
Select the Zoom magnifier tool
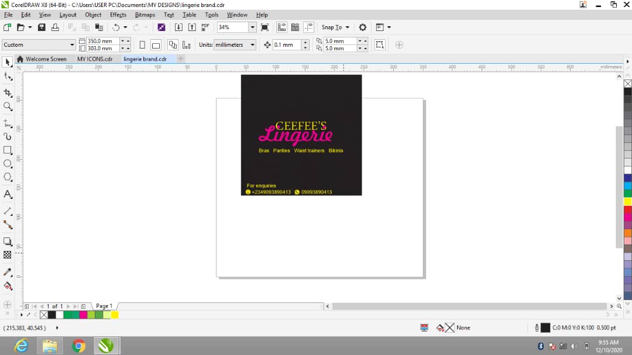8,106
